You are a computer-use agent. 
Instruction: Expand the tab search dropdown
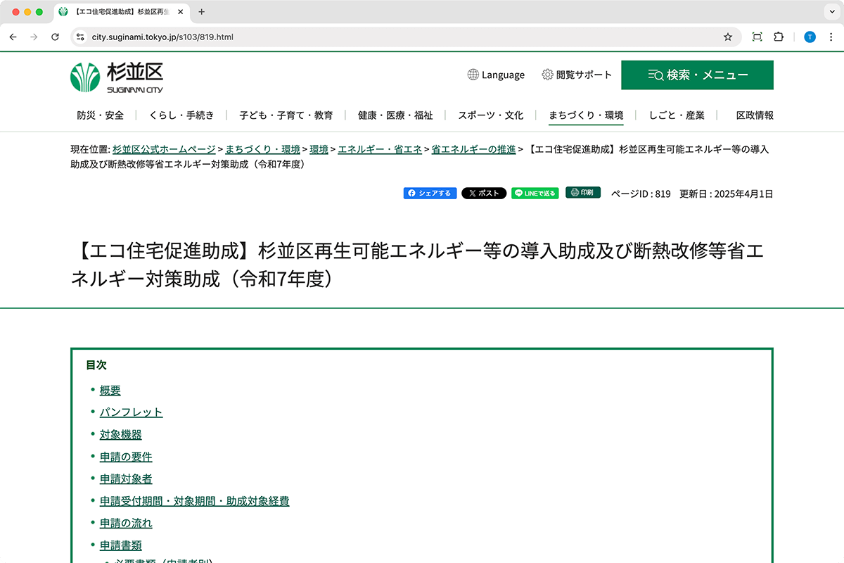point(831,12)
